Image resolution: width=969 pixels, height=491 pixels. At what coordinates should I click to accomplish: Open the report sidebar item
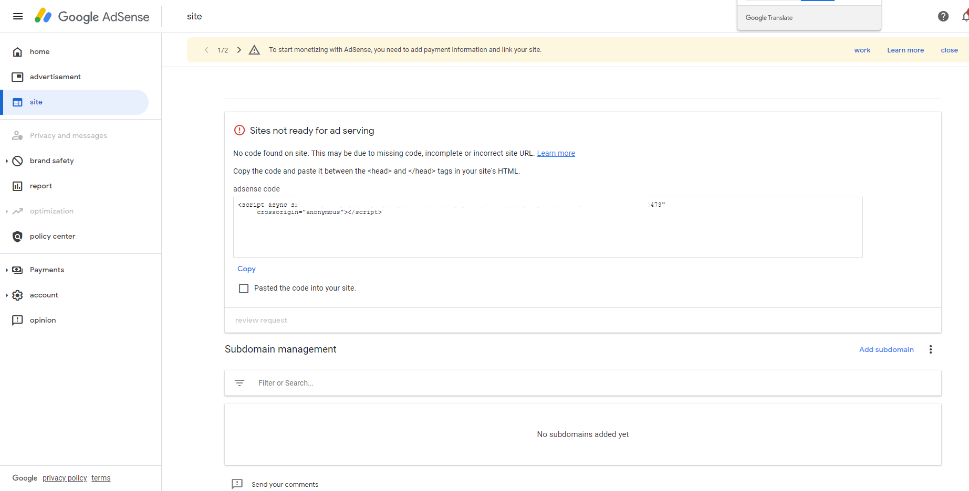click(x=75, y=186)
